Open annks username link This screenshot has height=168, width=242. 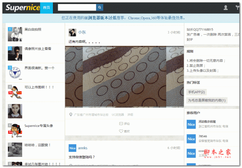[x=83, y=148]
